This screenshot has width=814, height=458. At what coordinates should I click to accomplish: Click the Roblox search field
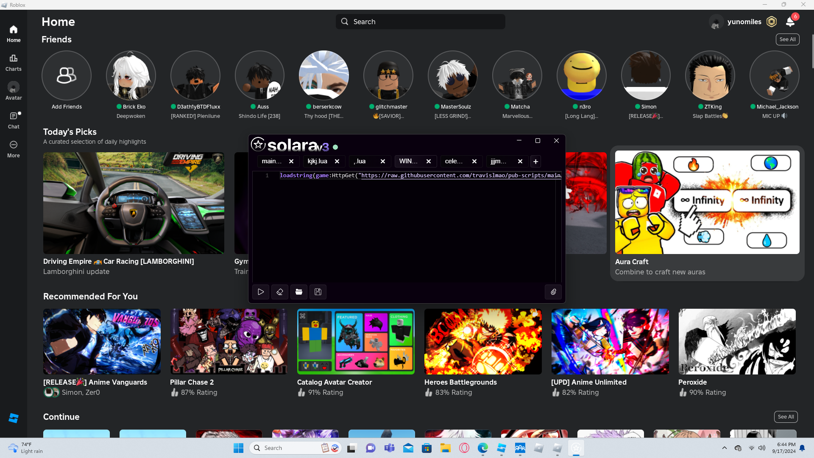(x=420, y=22)
